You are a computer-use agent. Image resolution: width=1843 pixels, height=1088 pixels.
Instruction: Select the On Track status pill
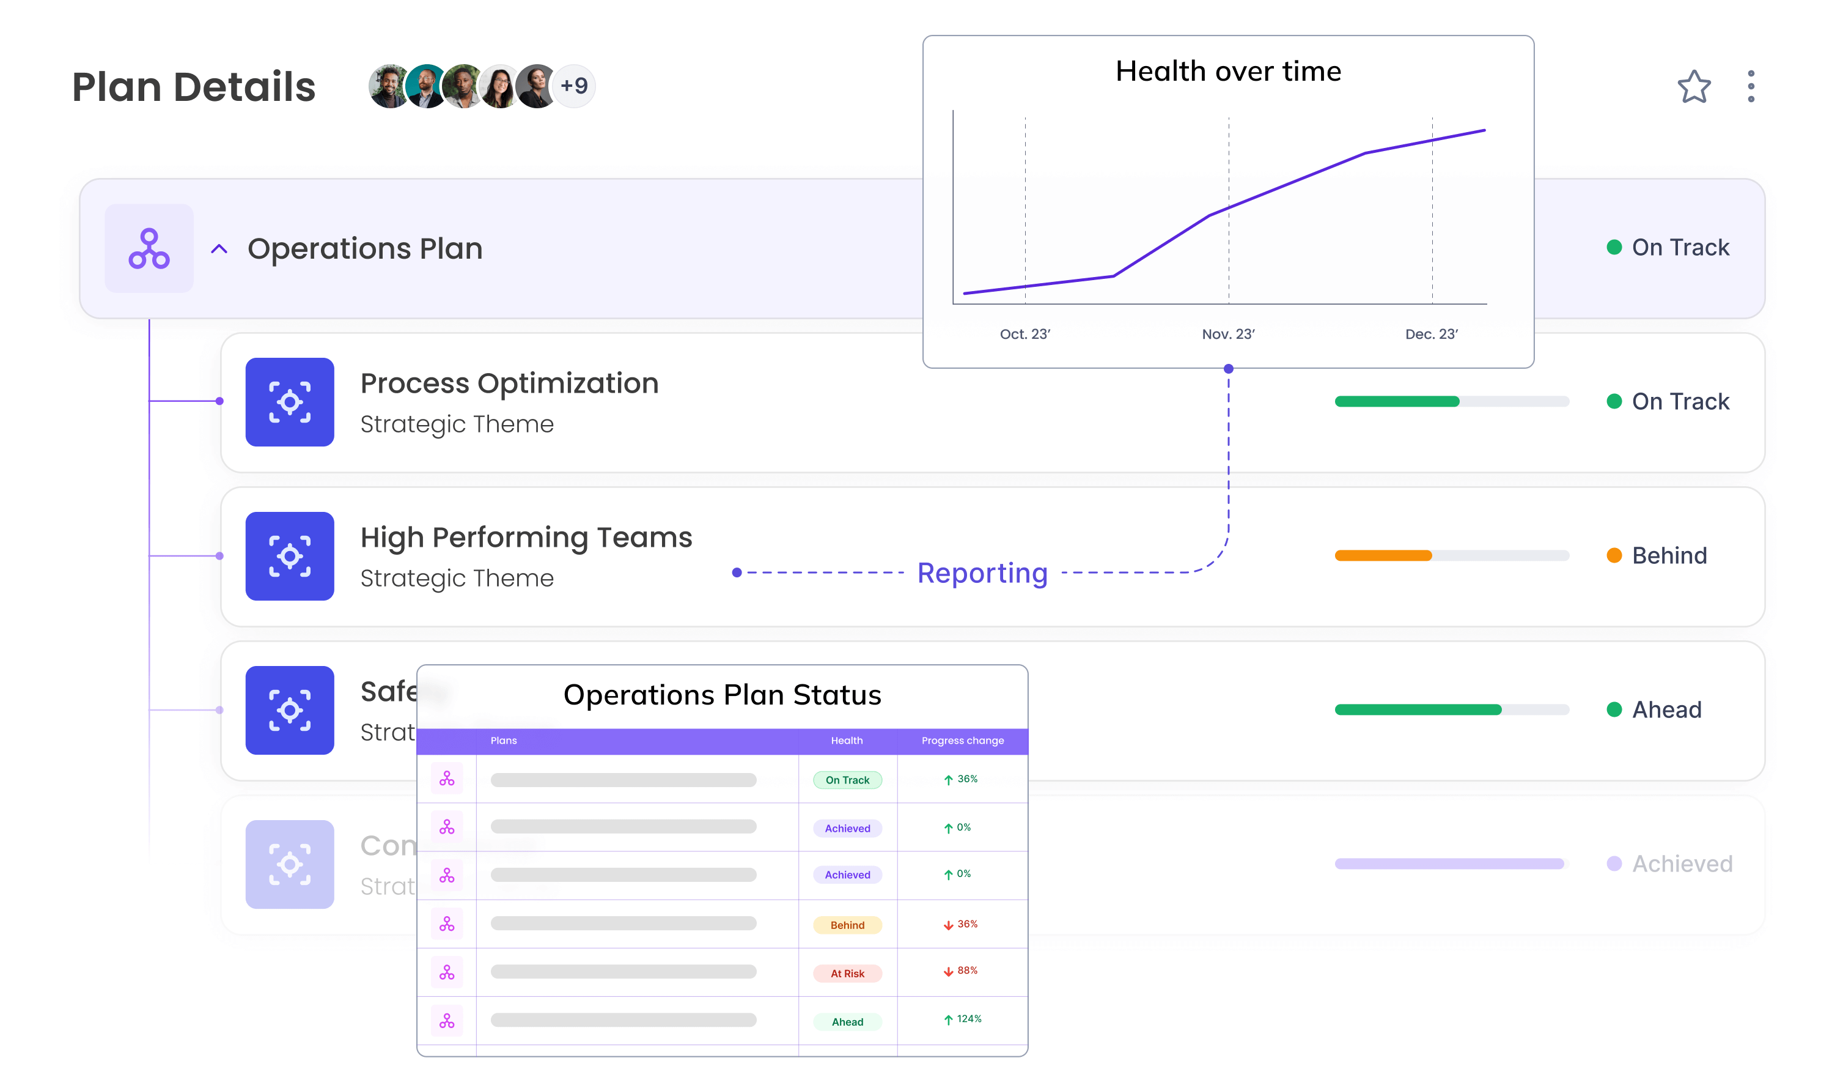coord(847,779)
